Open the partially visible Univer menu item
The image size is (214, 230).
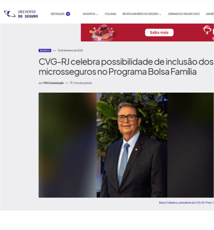tap(210, 14)
